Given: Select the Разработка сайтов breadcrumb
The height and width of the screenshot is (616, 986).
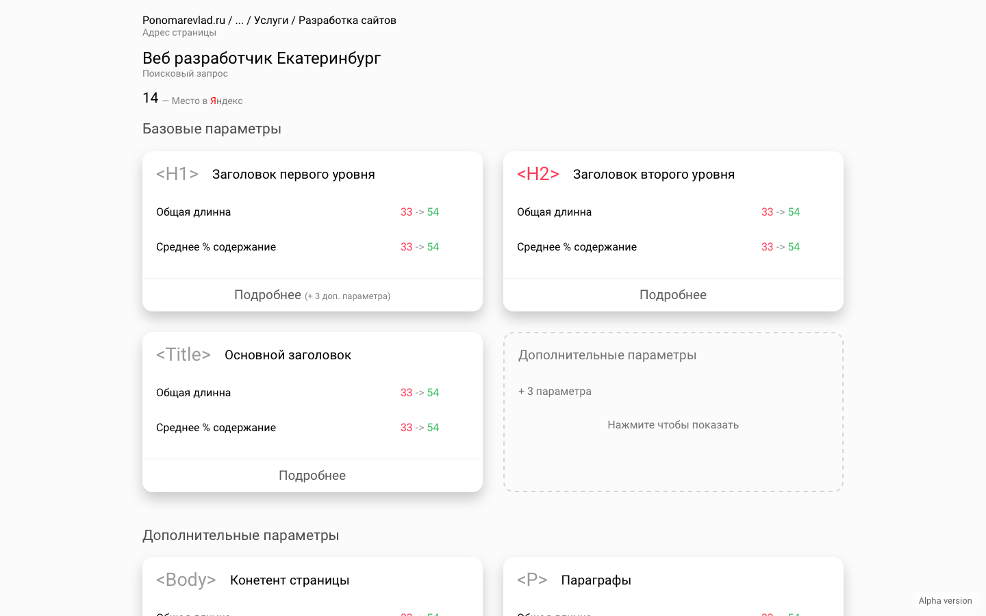Looking at the screenshot, I should pos(347,21).
